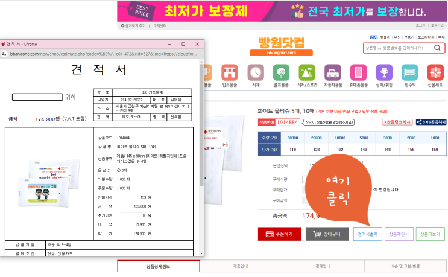The image size is (448, 277).
Task: Click the 빵원닷컴 bbangone.com logo
Action: coord(282,46)
